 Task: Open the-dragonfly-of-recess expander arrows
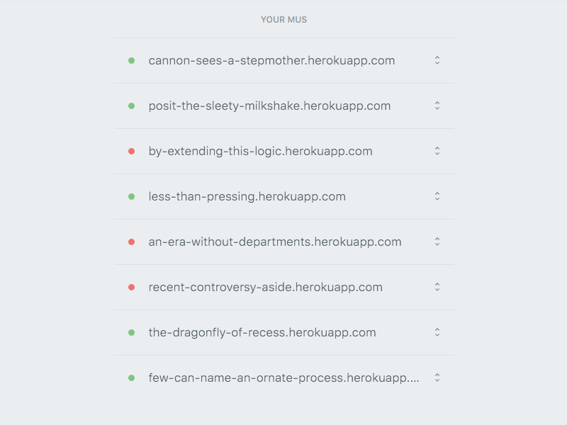tap(437, 333)
